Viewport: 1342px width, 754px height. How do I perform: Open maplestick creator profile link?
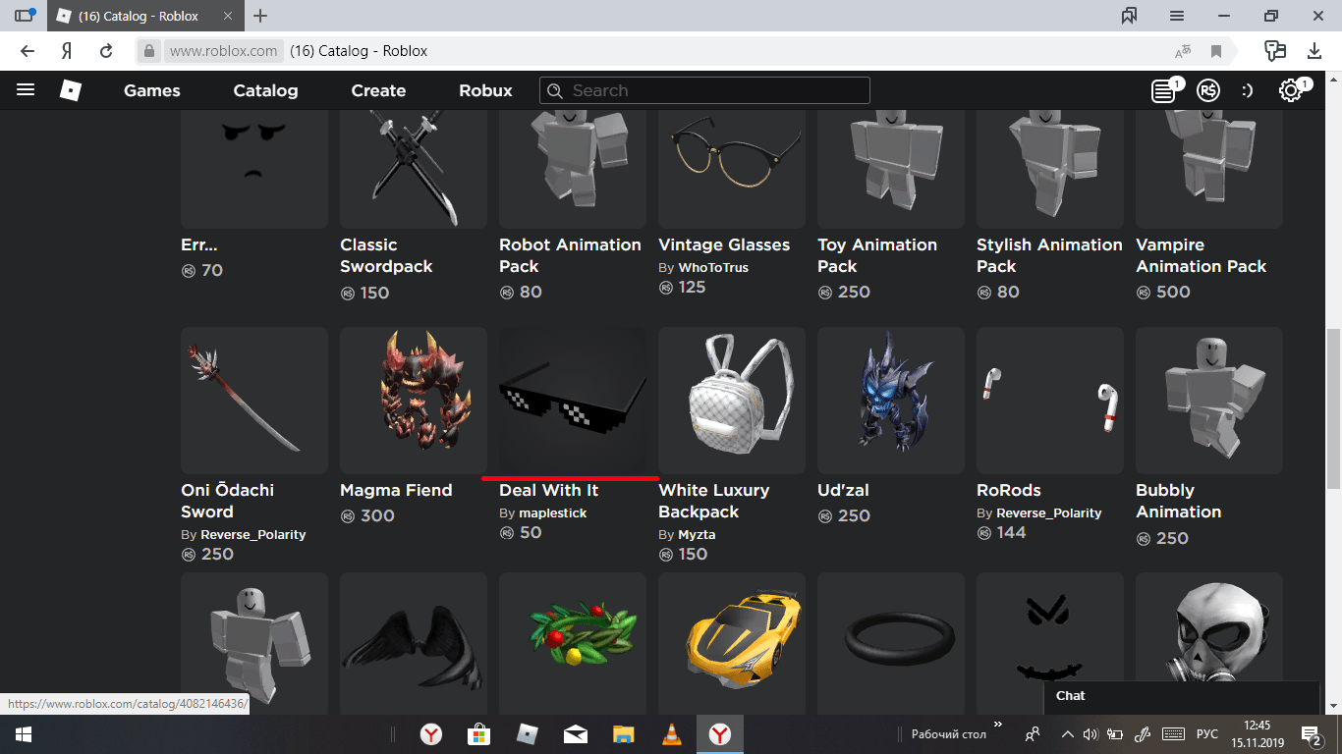[x=552, y=512]
